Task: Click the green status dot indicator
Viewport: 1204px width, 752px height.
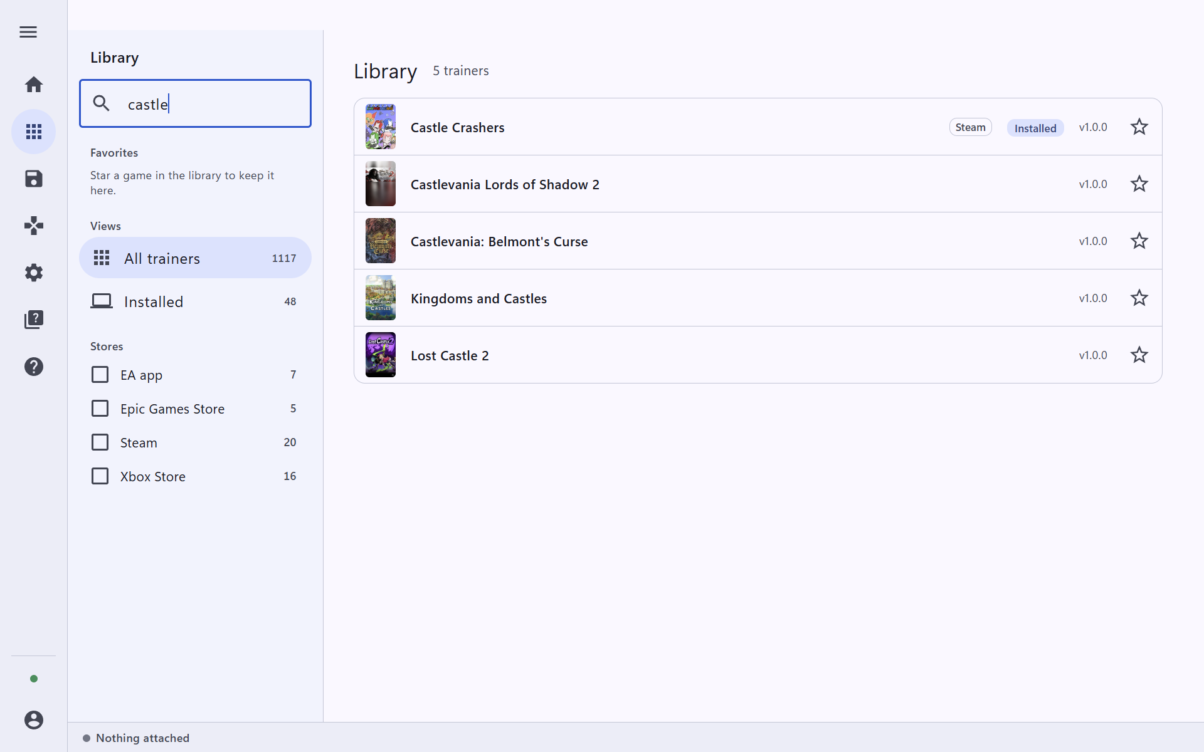Action: coord(34,679)
